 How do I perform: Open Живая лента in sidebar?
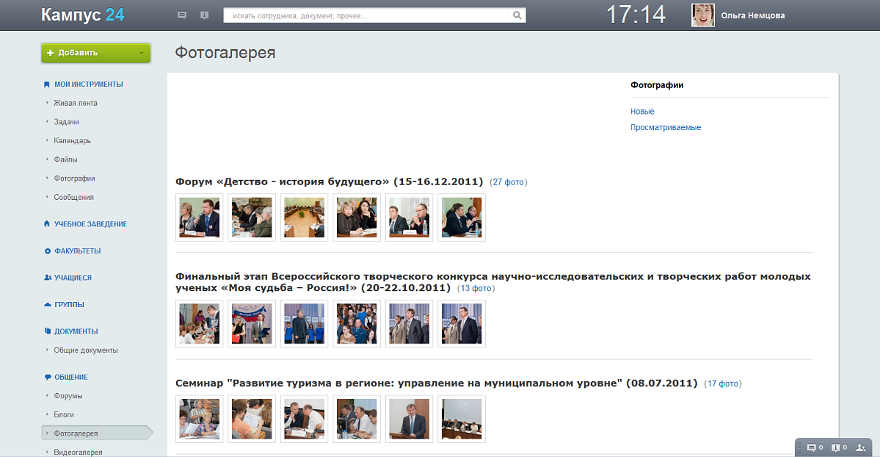point(75,103)
